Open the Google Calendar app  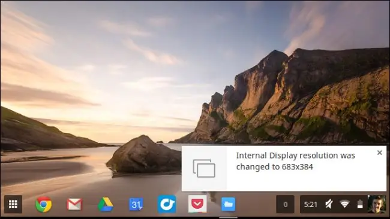pyautogui.click(x=136, y=205)
